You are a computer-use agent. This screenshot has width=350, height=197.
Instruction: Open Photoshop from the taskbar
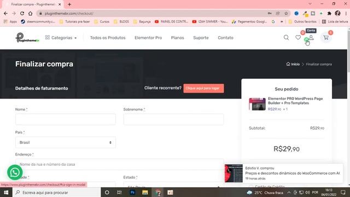(x=132, y=192)
